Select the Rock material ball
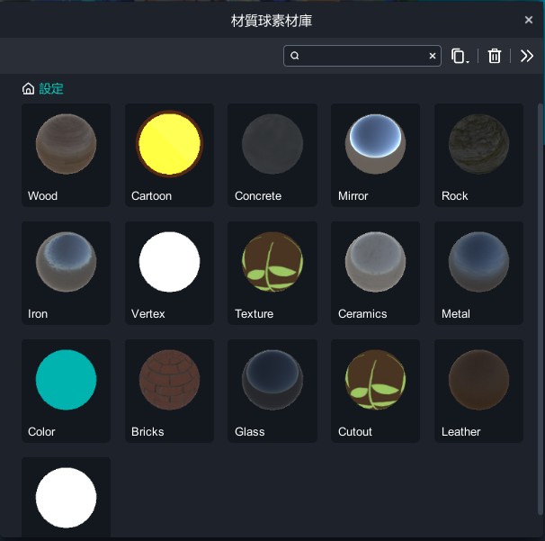 pyautogui.click(x=478, y=143)
